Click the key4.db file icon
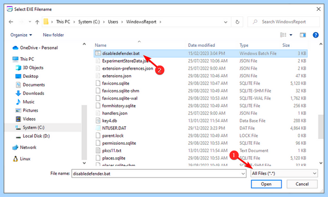This screenshot has width=328, height=197. 98,121
